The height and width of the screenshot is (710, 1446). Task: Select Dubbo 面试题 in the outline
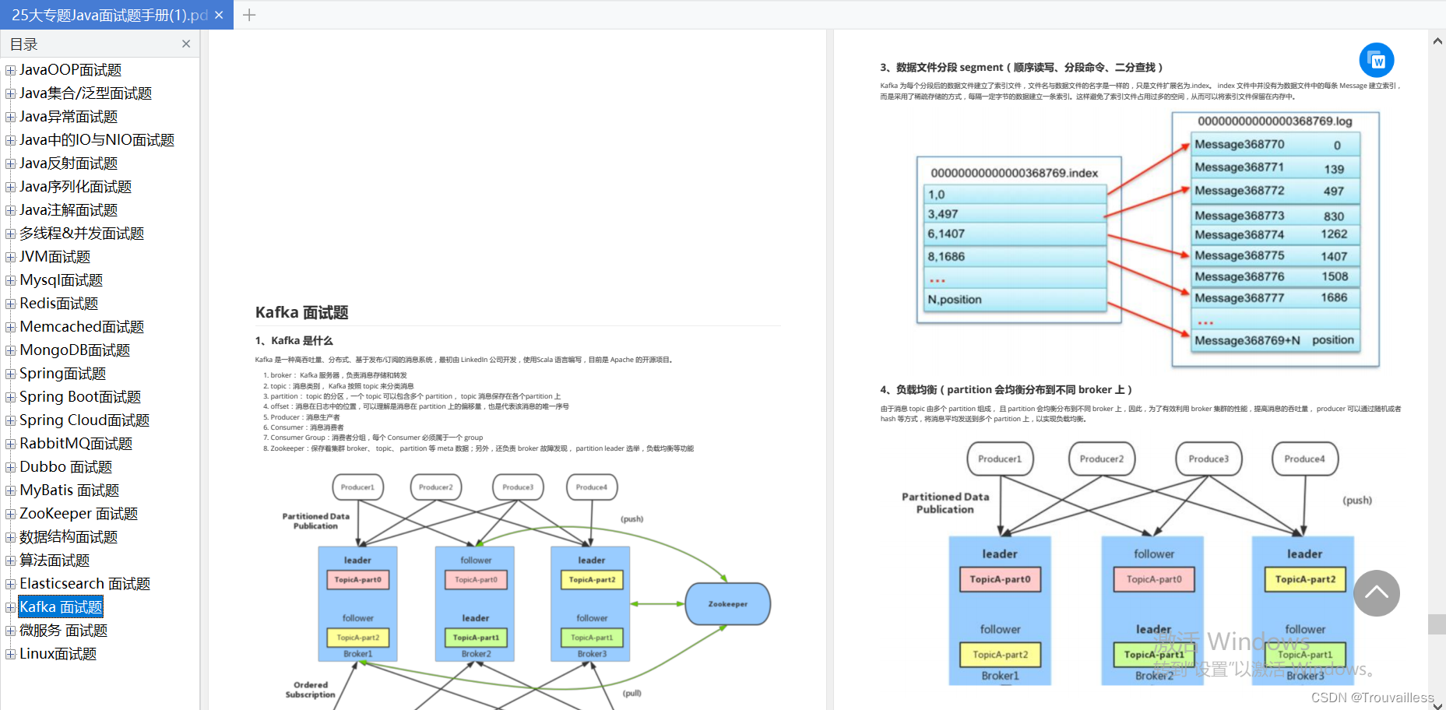click(66, 467)
